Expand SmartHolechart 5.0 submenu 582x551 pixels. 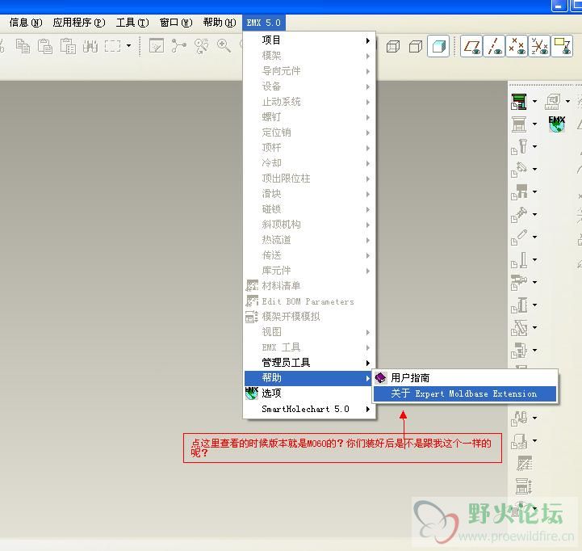pyautogui.click(x=309, y=409)
